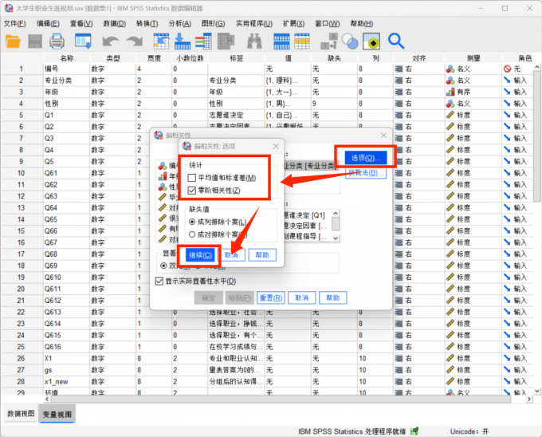Click the 测量 column header
The image size is (542, 437).
[473, 58]
